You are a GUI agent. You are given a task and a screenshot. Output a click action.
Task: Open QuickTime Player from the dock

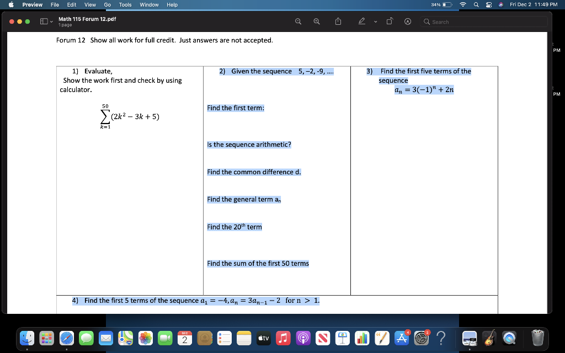[509, 338]
